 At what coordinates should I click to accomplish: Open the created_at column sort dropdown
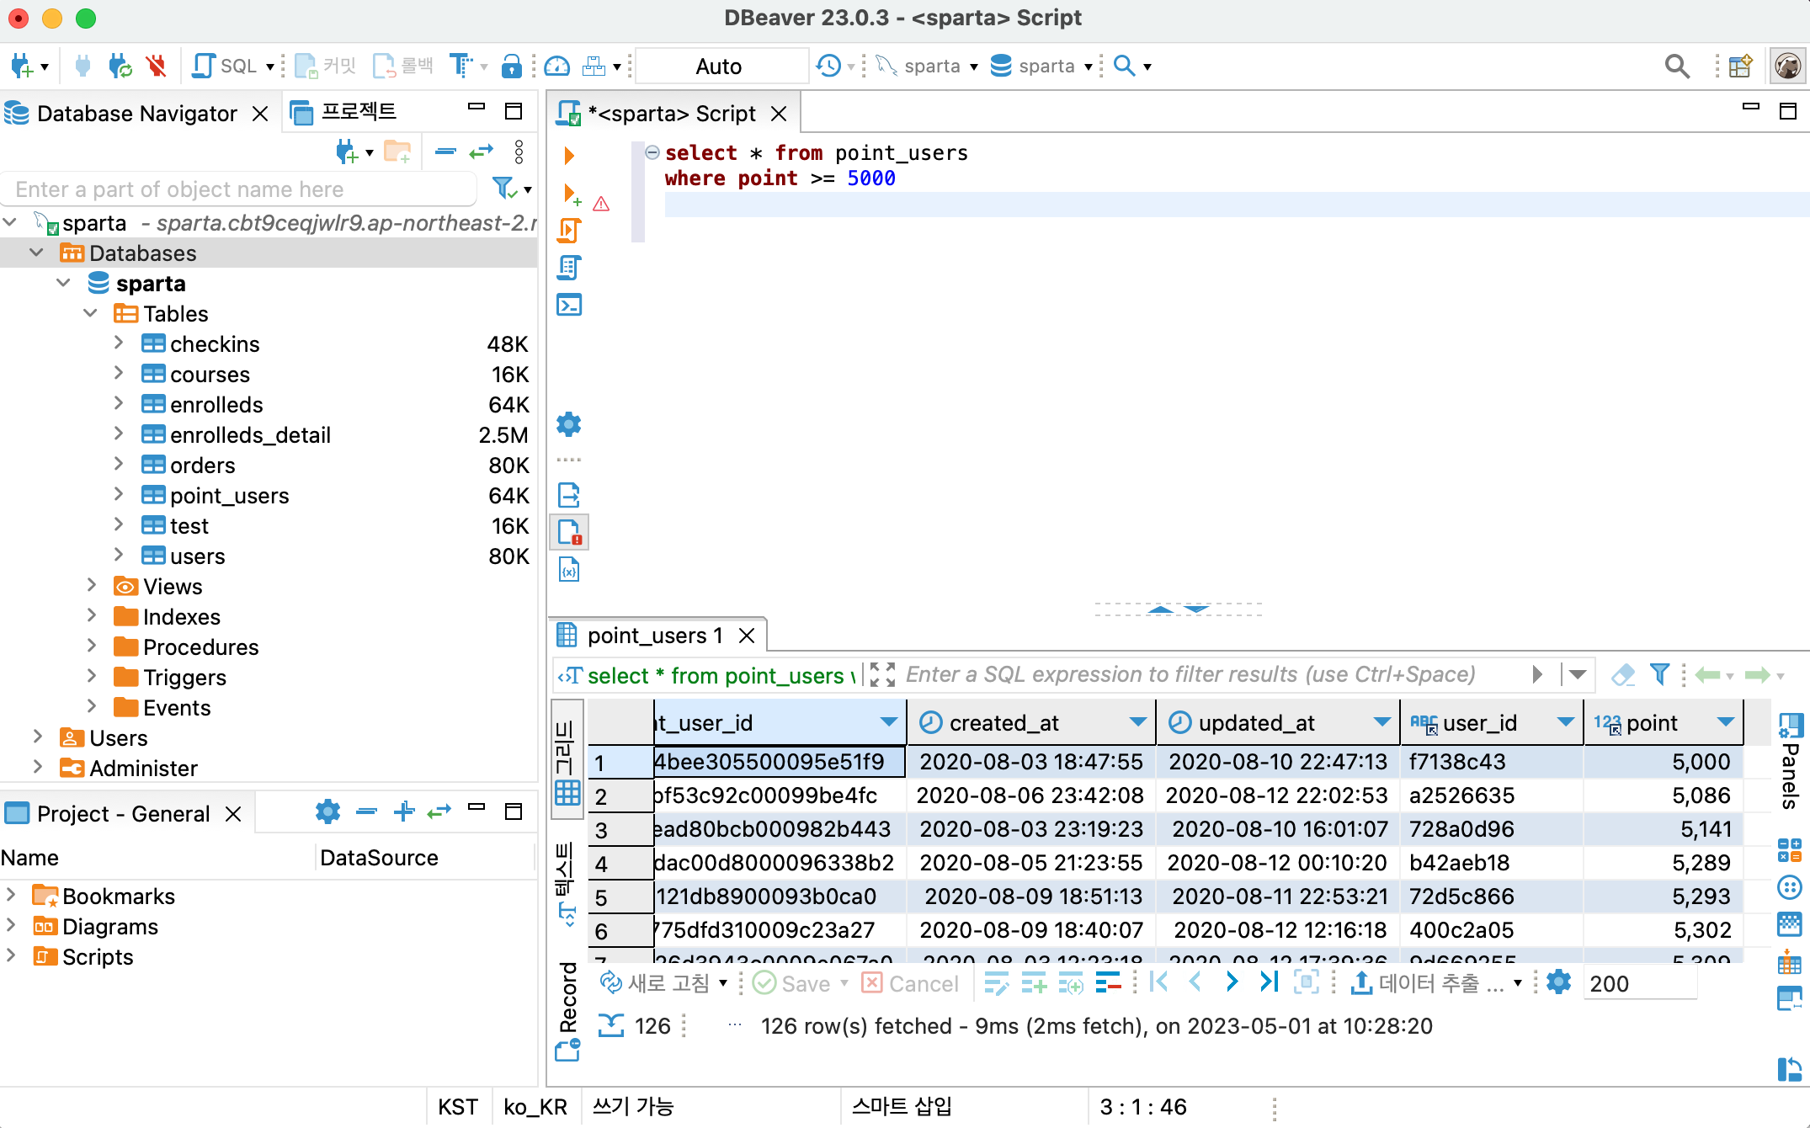coord(1137,722)
